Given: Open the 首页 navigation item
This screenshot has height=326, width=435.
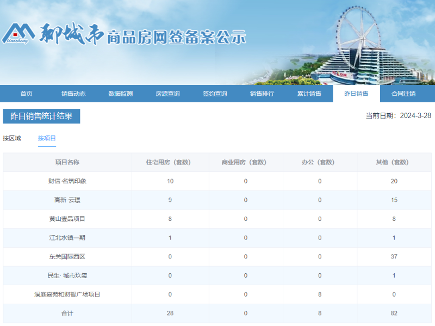Looking at the screenshot, I should pyautogui.click(x=26, y=94).
